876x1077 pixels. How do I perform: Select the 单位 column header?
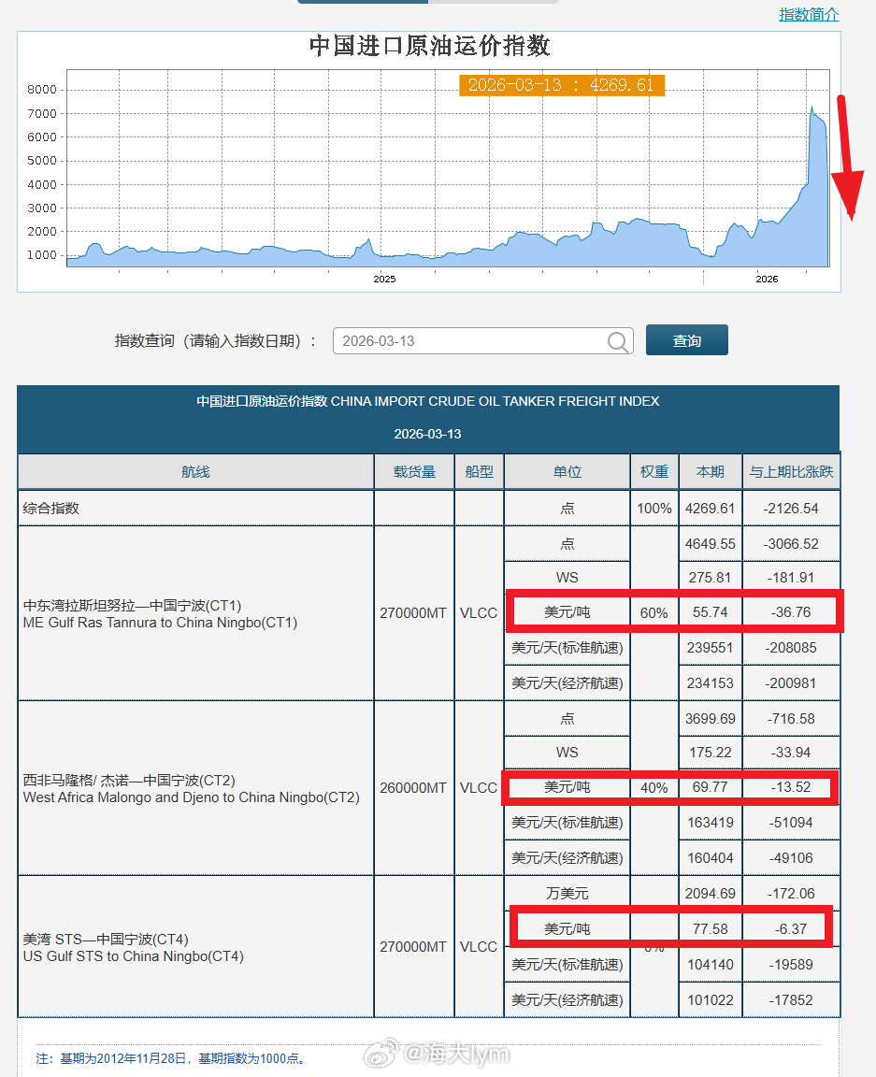coord(567,472)
